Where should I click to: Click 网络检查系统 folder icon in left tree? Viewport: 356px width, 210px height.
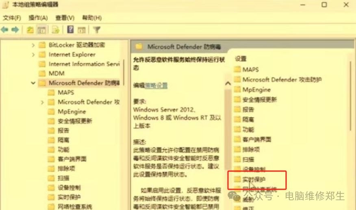click(x=51, y=206)
